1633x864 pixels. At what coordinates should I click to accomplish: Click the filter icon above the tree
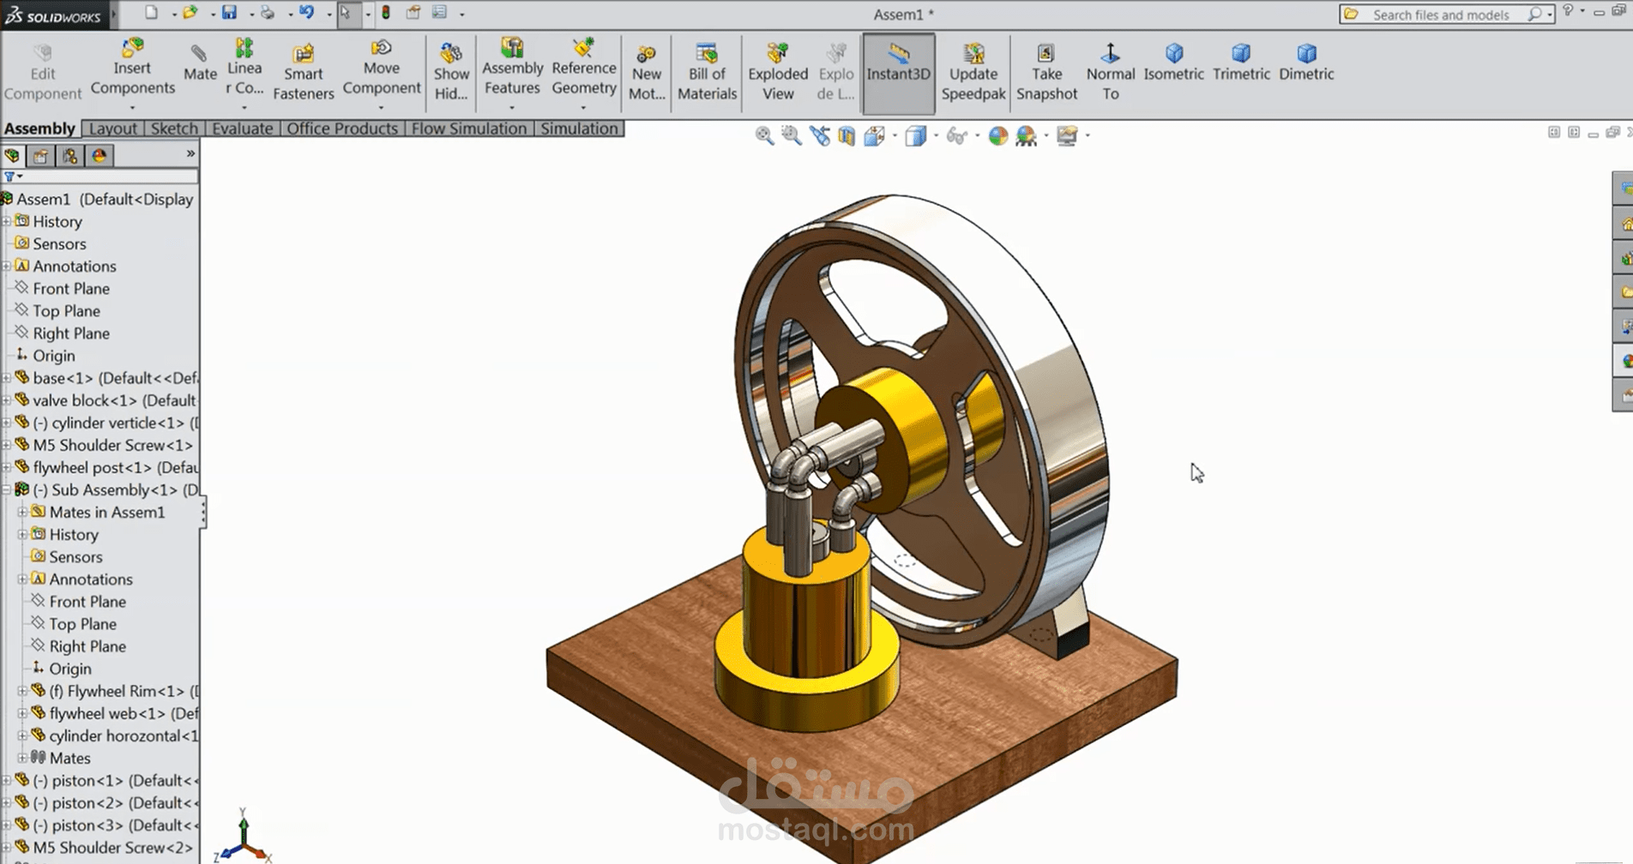pos(9,177)
